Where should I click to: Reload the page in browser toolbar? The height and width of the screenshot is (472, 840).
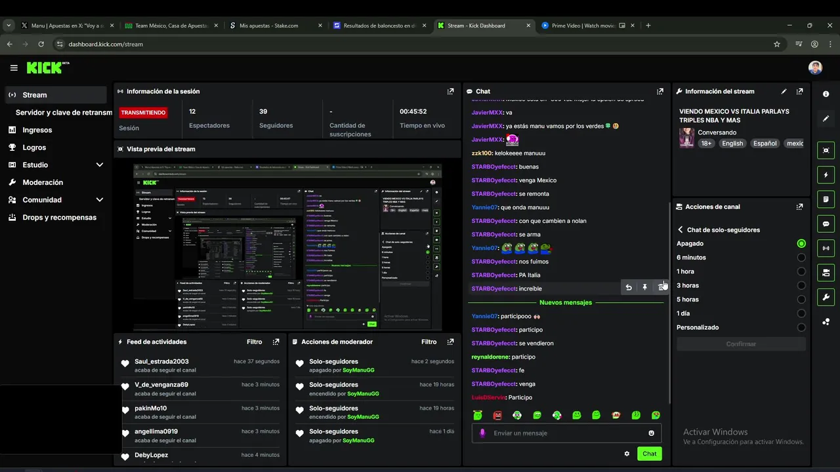(x=41, y=44)
